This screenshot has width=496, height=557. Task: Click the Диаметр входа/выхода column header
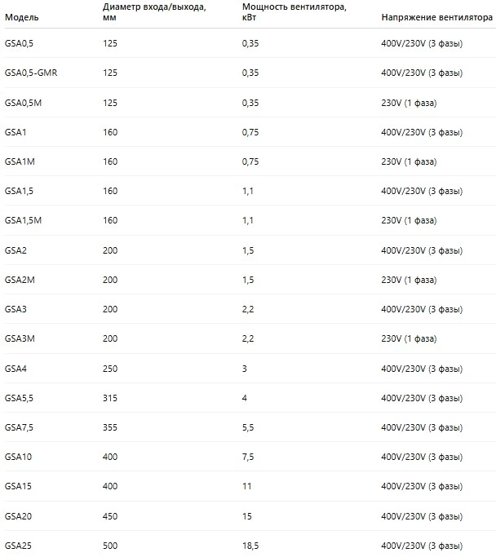[154, 11]
